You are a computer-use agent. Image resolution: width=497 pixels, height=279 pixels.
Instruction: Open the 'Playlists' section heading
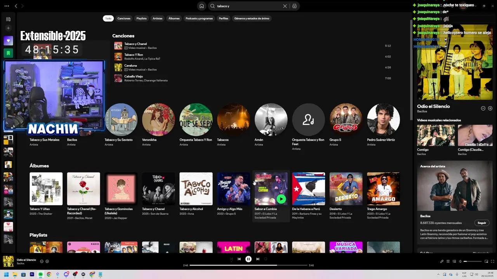38,235
